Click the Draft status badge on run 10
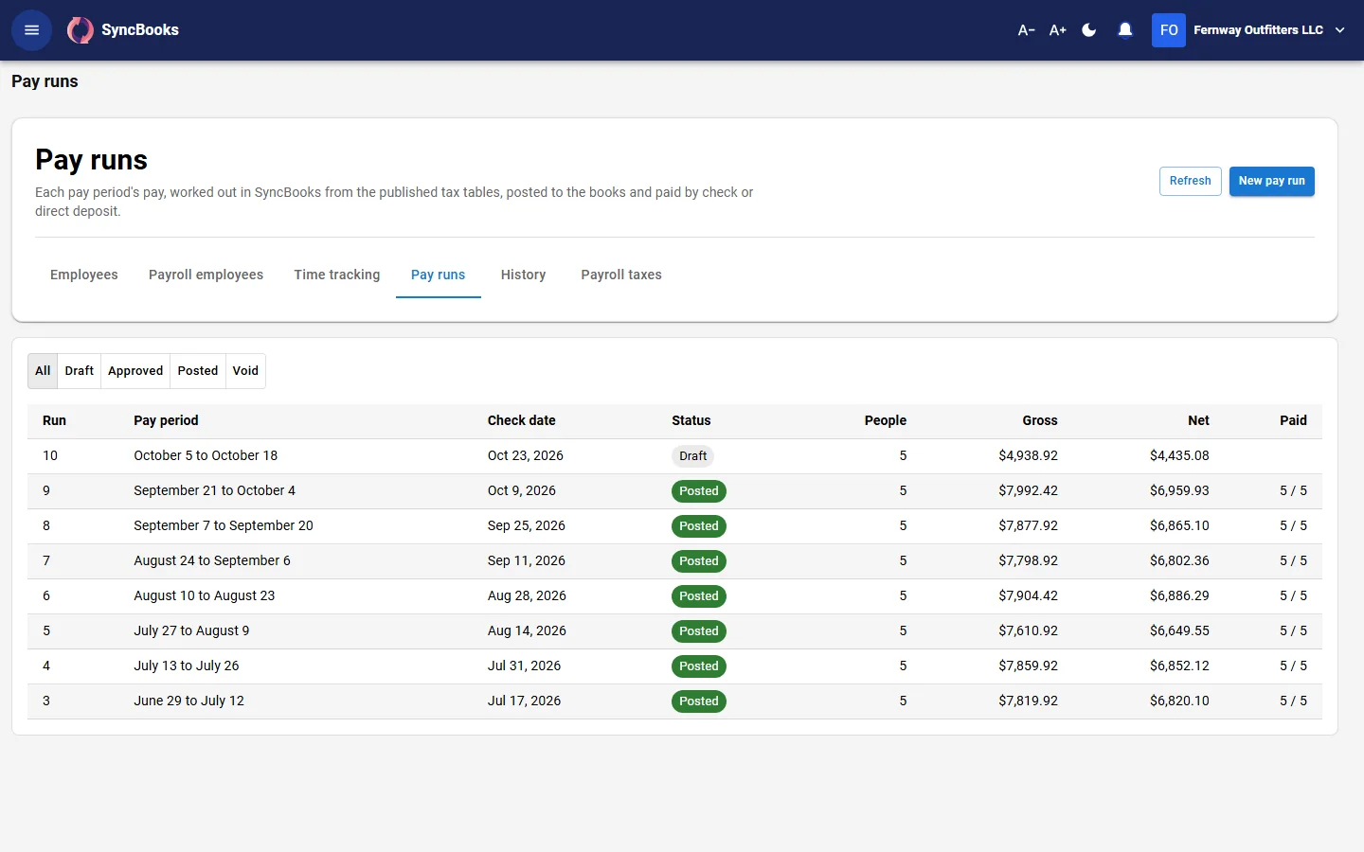 click(x=692, y=456)
